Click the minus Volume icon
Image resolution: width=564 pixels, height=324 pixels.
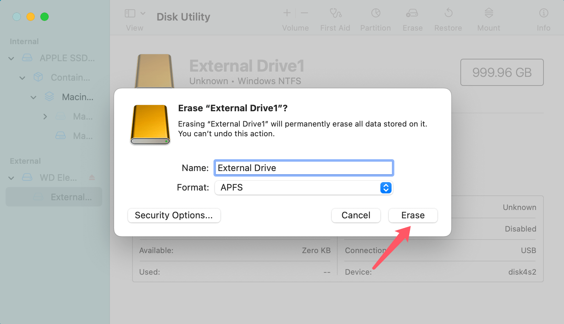(304, 13)
